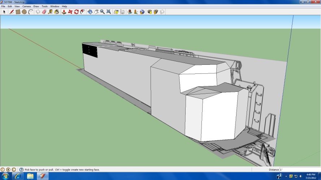
Task: Click the SketchUp taskbar button
Action: (43, 176)
